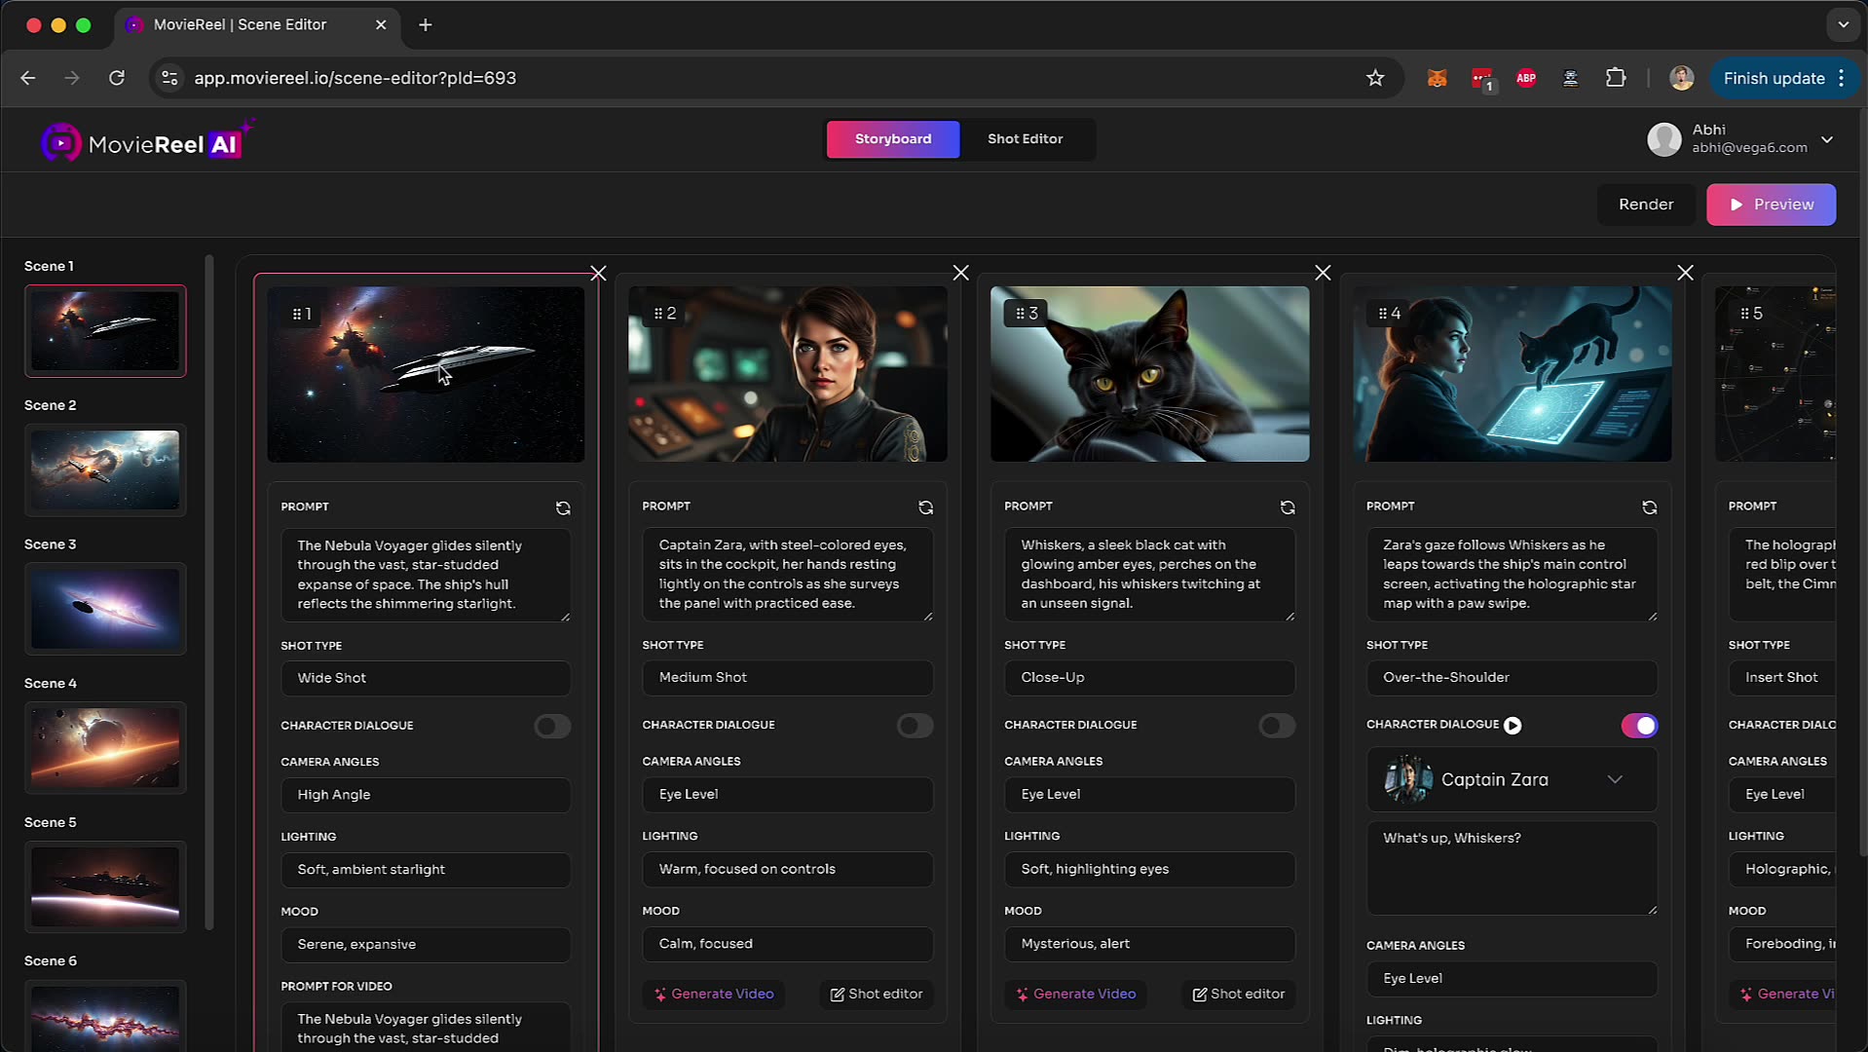Select the Storyboard tab
The width and height of the screenshot is (1868, 1052).
(892, 139)
